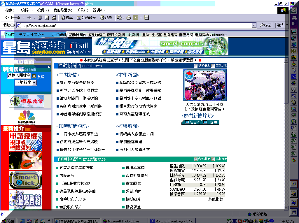Image resolution: width=299 pixels, height=223 pixels.
Task: Click the 恒基兆業 banner ad
Action: pyautogui.click(x=27, y=101)
